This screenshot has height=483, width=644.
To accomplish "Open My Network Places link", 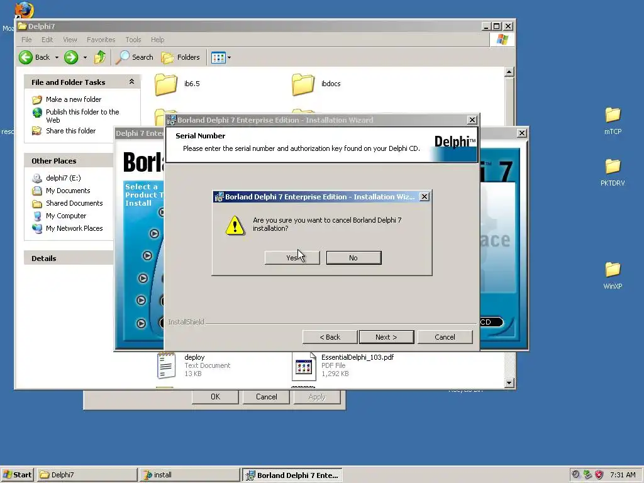I will (74, 228).
